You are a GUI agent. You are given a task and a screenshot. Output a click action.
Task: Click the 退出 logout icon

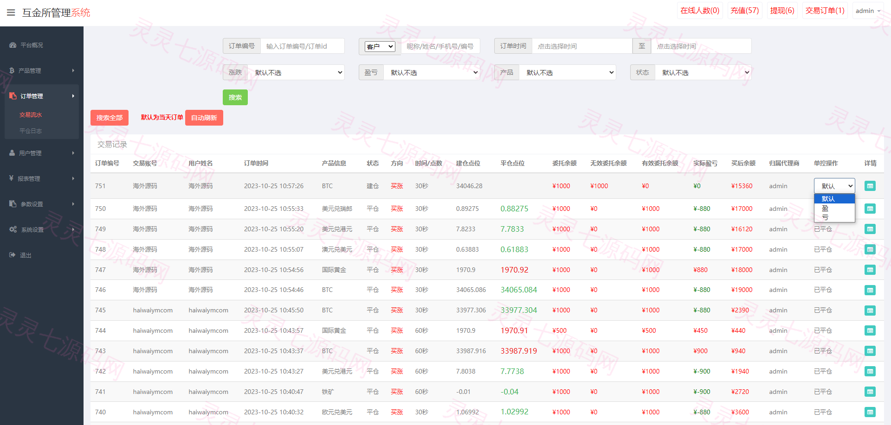click(13, 255)
